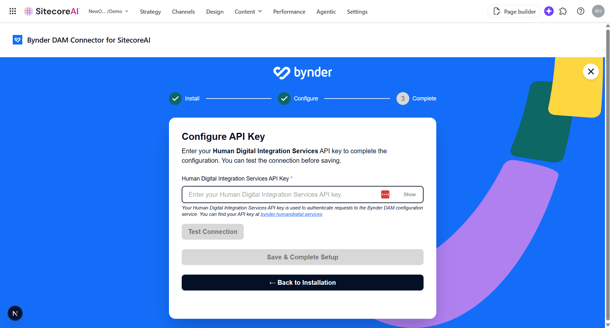The height and width of the screenshot is (328, 611).
Task: Click the Bynder connector icon beside the title
Action: [18, 40]
